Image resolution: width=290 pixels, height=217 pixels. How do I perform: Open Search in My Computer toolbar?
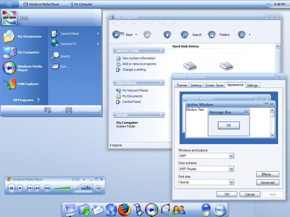[x=191, y=35]
